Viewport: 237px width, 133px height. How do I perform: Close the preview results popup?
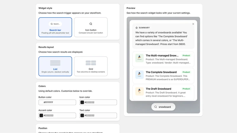tap(193, 24)
